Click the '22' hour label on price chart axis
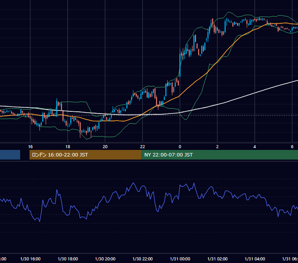This screenshot has width=298, height=263. [x=142, y=147]
